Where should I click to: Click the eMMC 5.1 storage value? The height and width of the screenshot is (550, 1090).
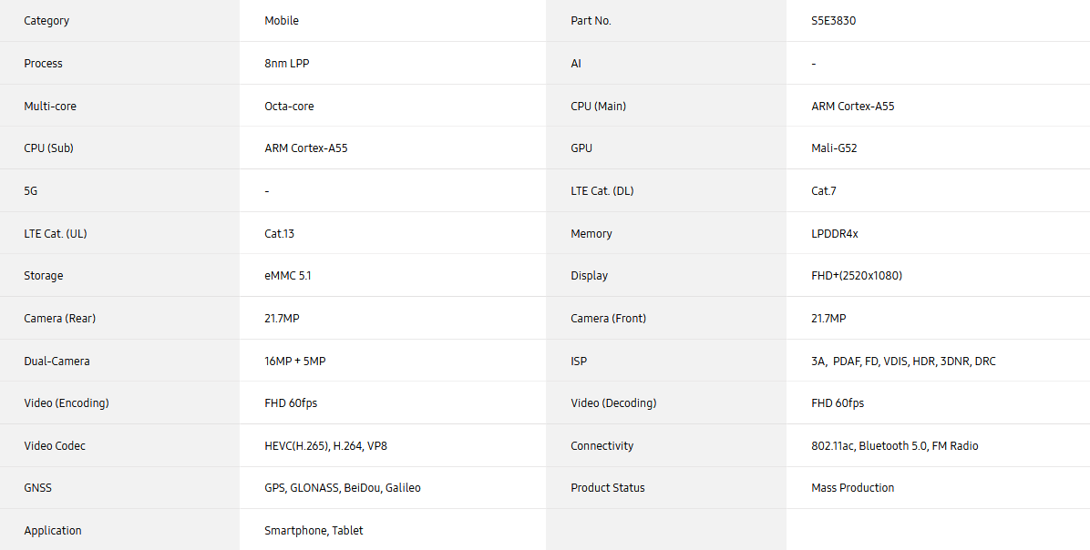coord(288,276)
